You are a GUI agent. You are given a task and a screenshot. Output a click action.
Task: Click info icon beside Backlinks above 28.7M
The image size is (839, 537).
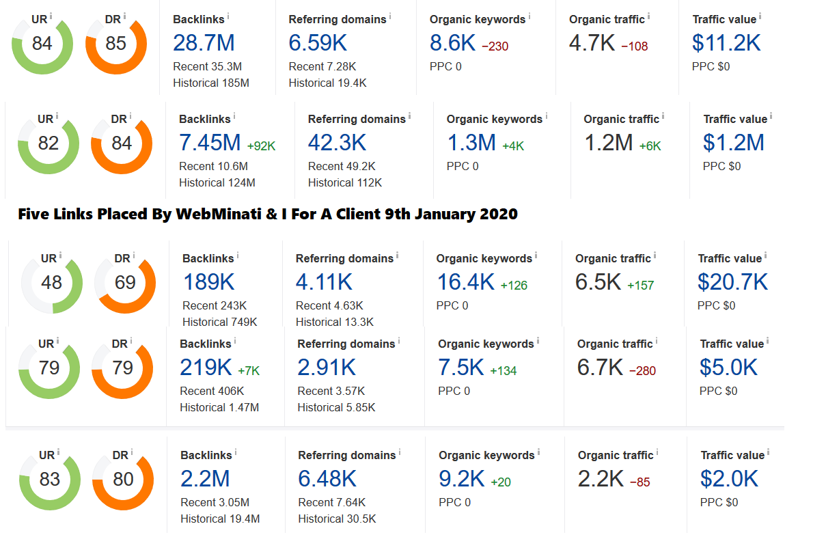pyautogui.click(x=228, y=15)
